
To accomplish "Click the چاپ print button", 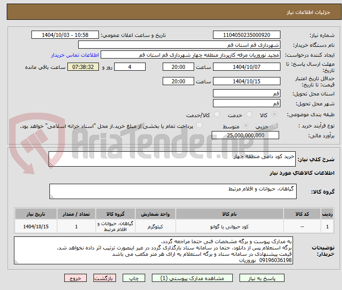I will [x=134, y=278].
